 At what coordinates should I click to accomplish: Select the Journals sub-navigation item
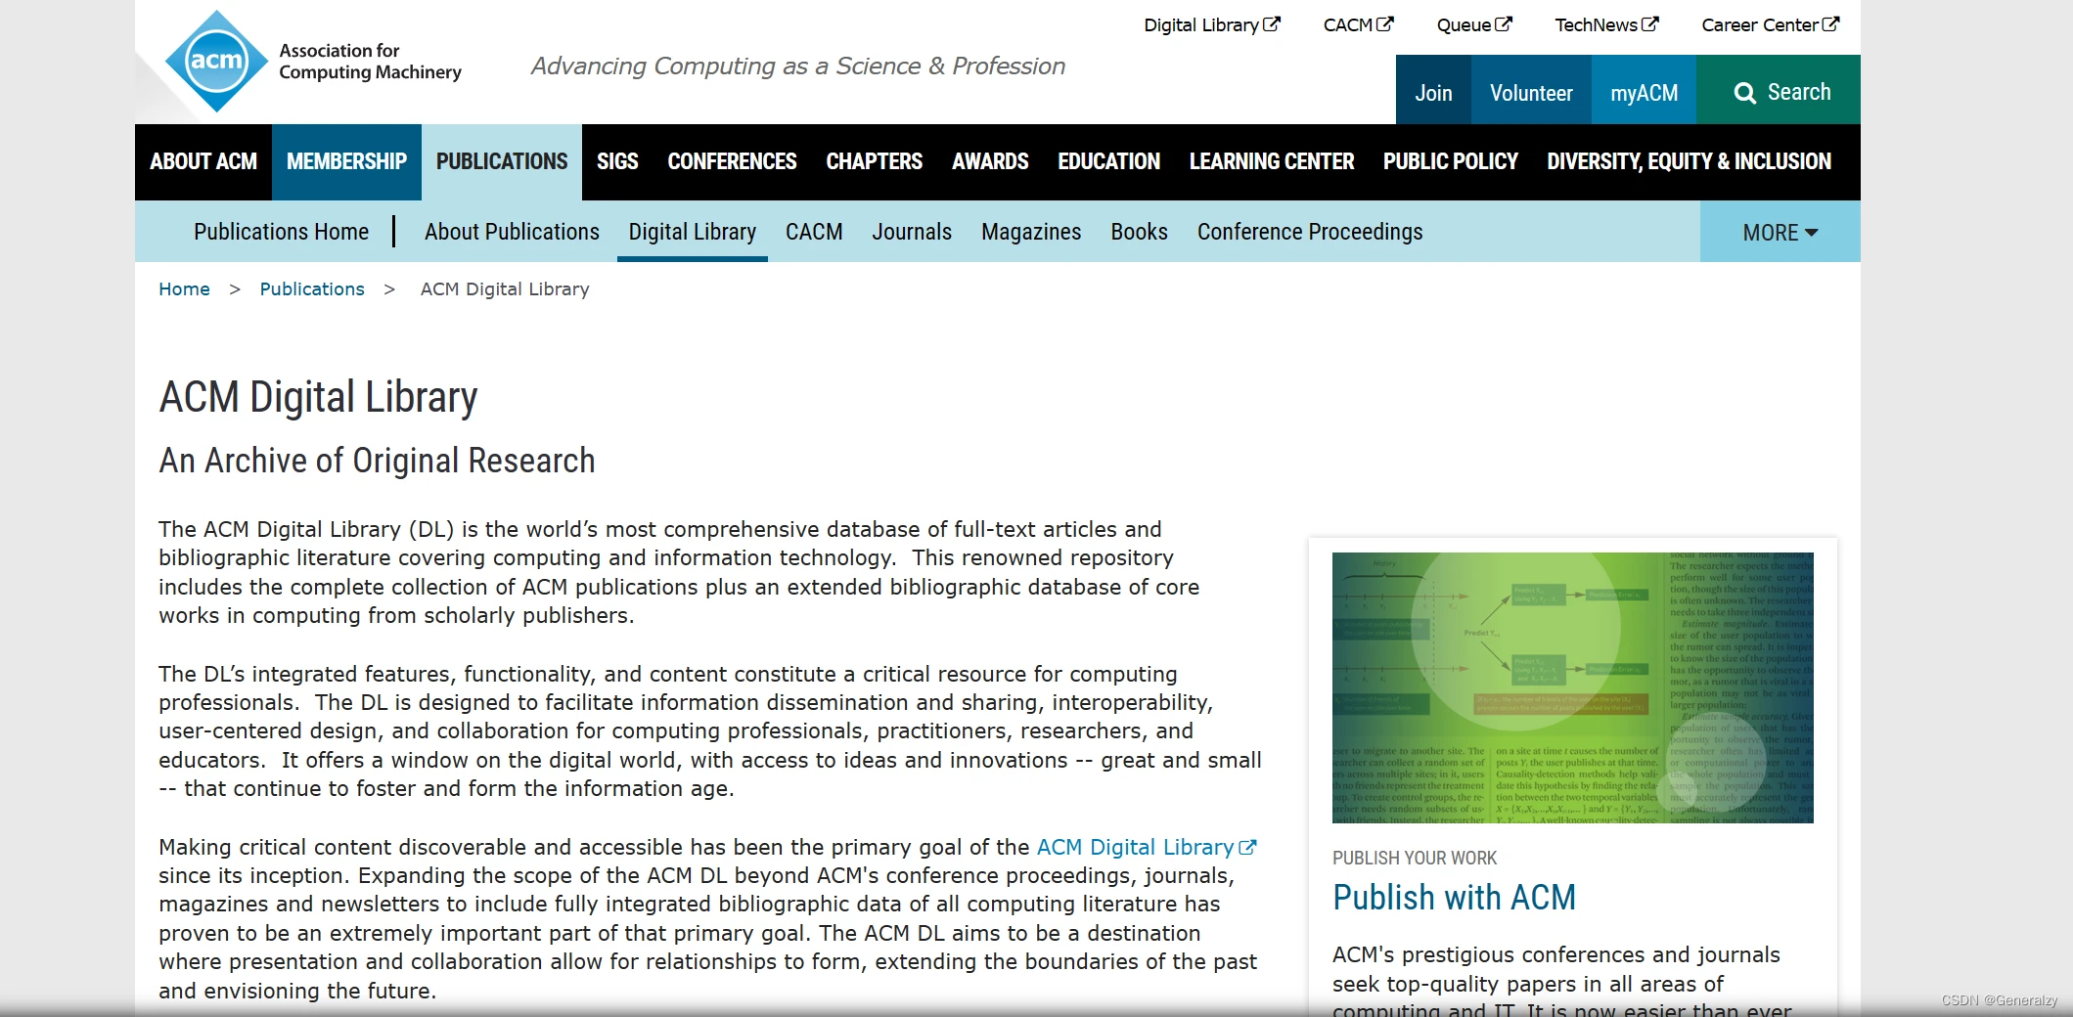pos(912,232)
